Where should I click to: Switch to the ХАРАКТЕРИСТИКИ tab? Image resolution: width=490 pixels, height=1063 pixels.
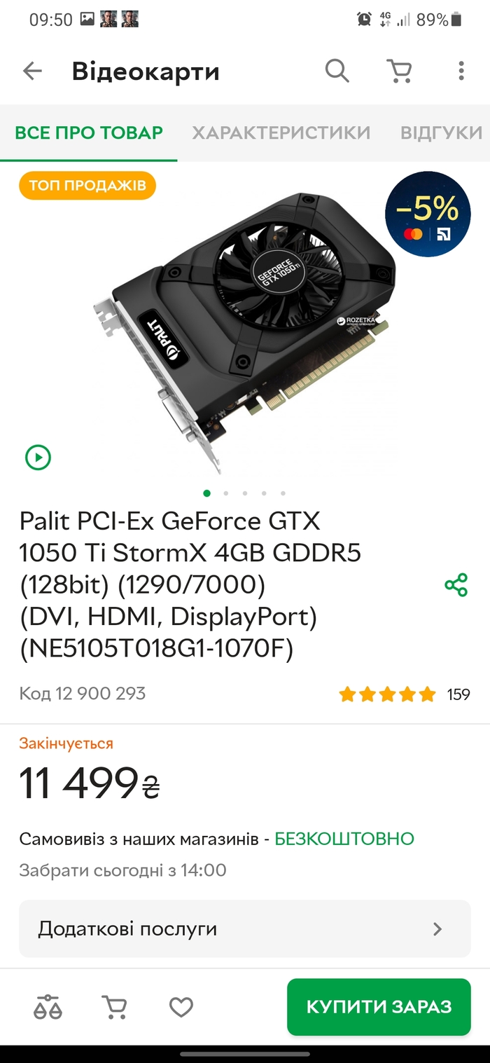click(281, 132)
